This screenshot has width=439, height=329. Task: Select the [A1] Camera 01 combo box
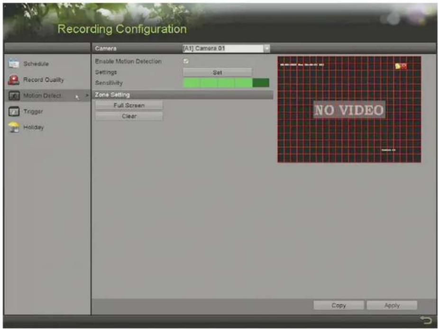(x=226, y=48)
